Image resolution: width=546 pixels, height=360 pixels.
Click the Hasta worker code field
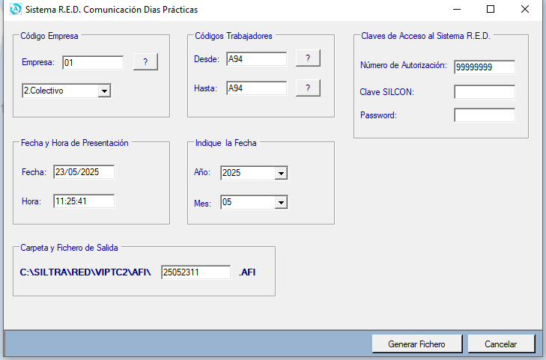click(x=257, y=88)
